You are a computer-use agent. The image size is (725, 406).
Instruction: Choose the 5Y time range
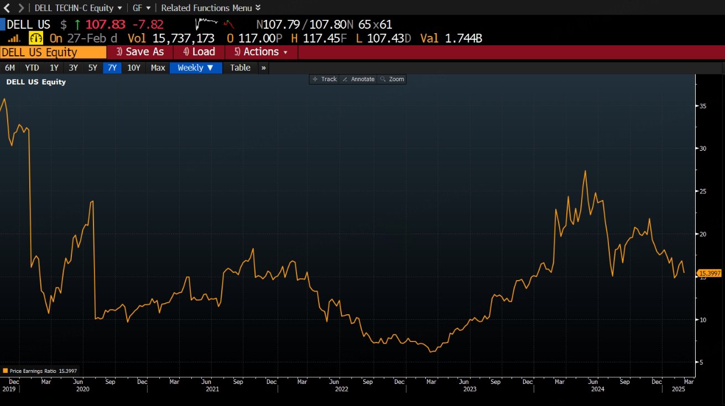point(92,68)
